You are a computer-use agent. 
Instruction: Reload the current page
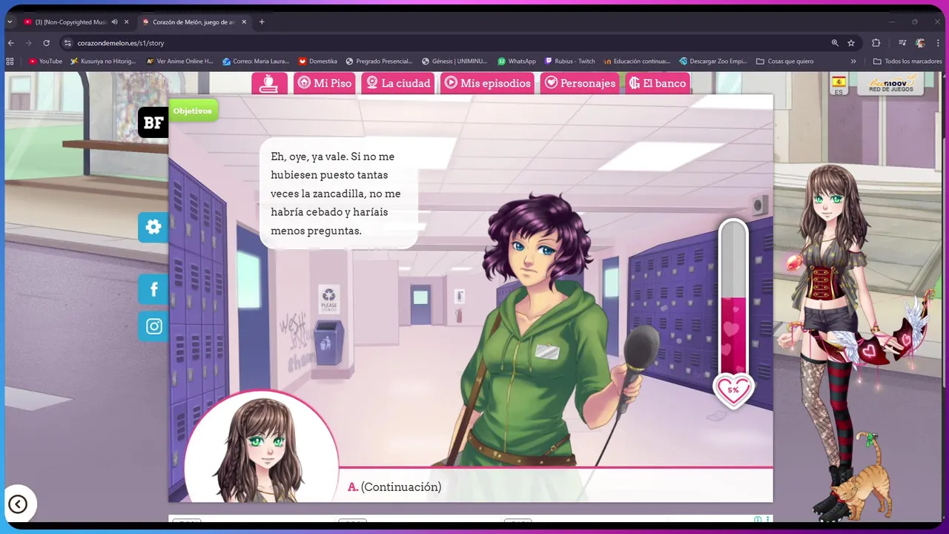[46, 43]
